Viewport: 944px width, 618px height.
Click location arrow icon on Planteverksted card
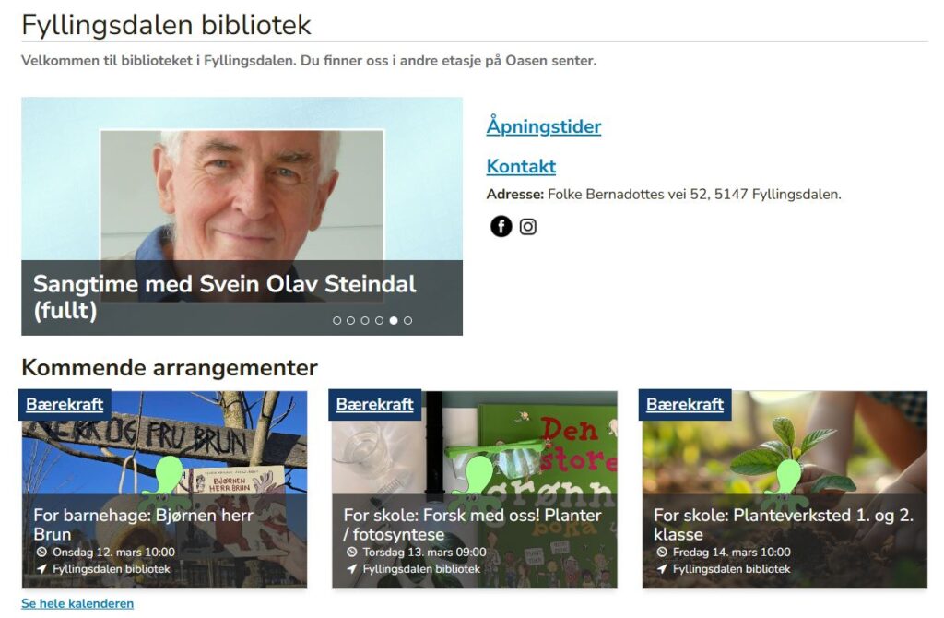[x=662, y=568]
